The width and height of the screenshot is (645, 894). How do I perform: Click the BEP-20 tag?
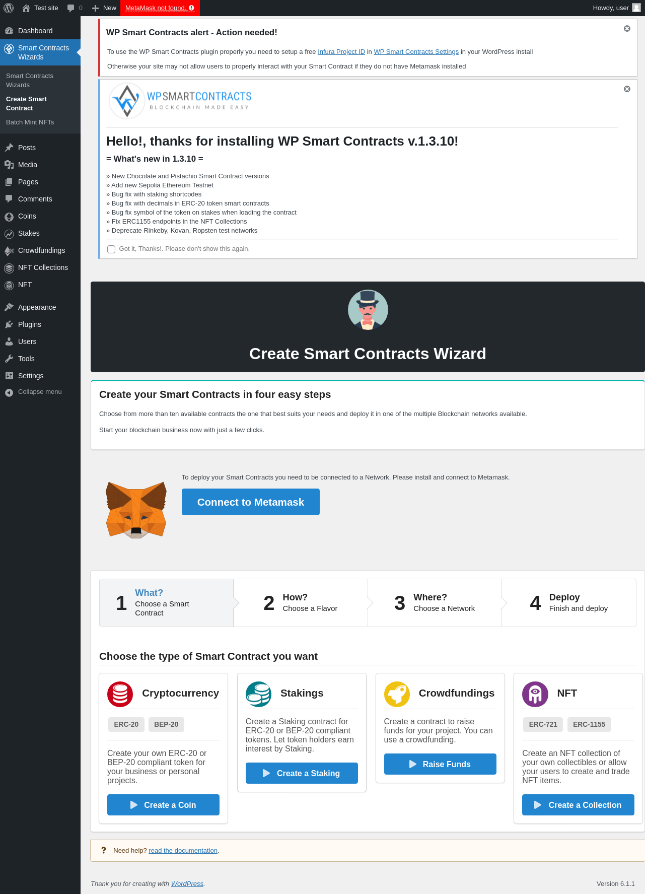(166, 724)
